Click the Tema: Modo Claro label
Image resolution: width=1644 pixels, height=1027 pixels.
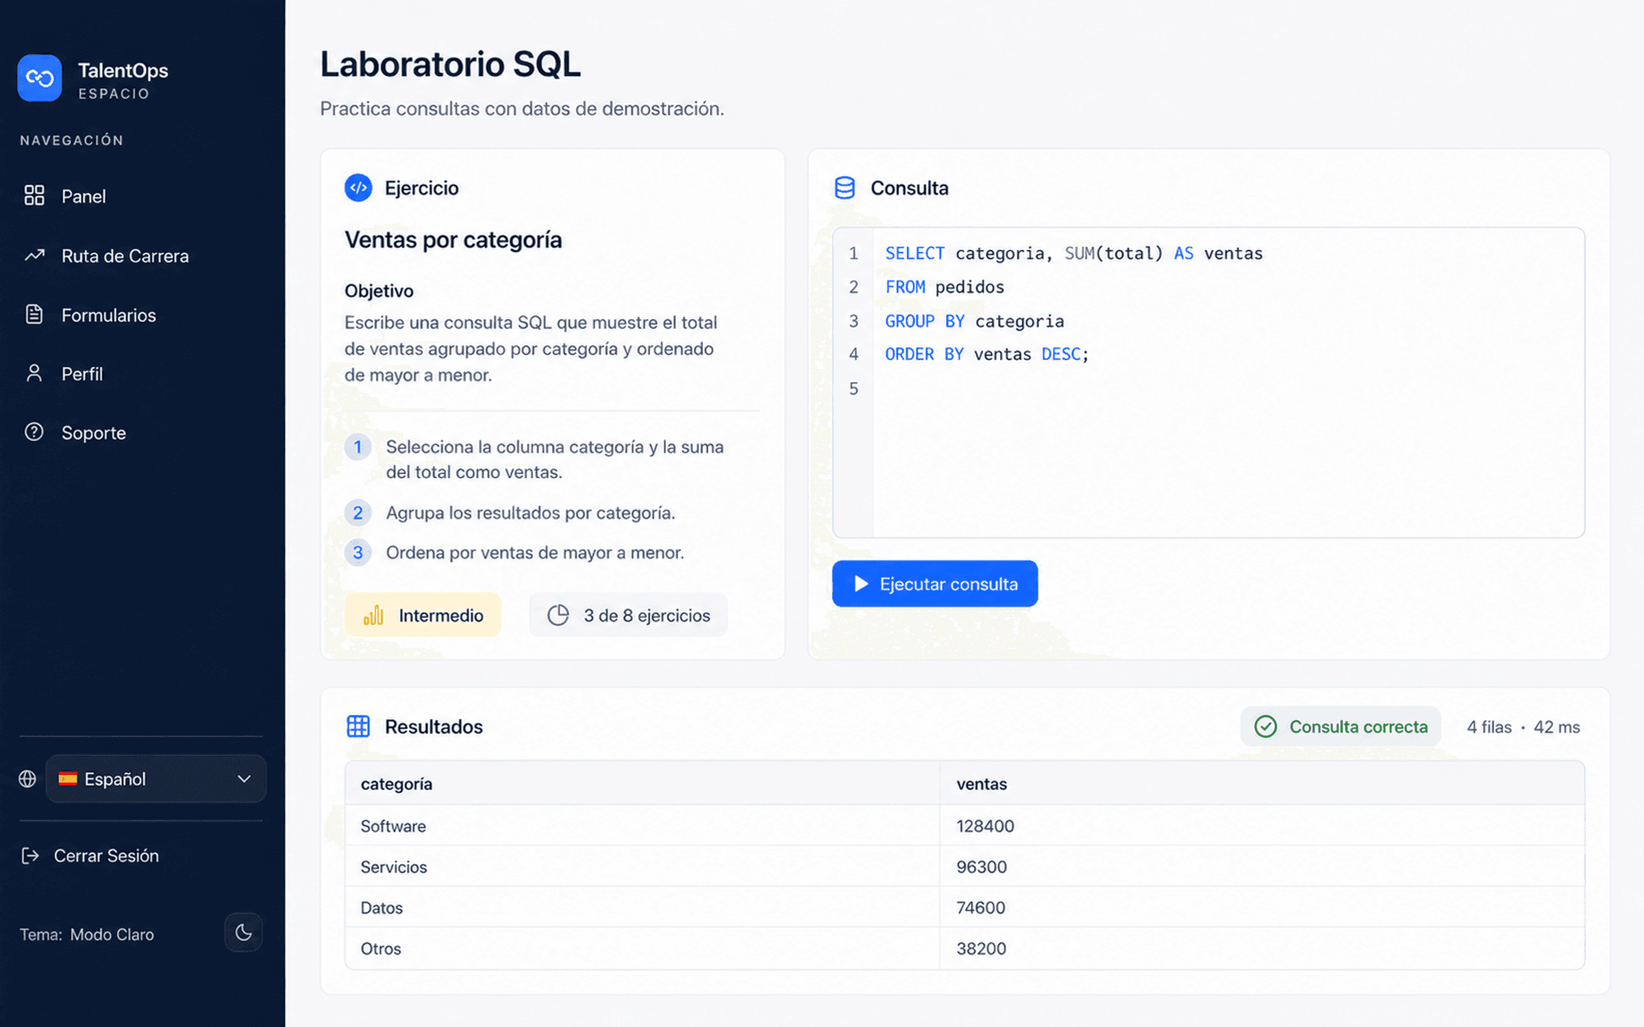point(87,934)
